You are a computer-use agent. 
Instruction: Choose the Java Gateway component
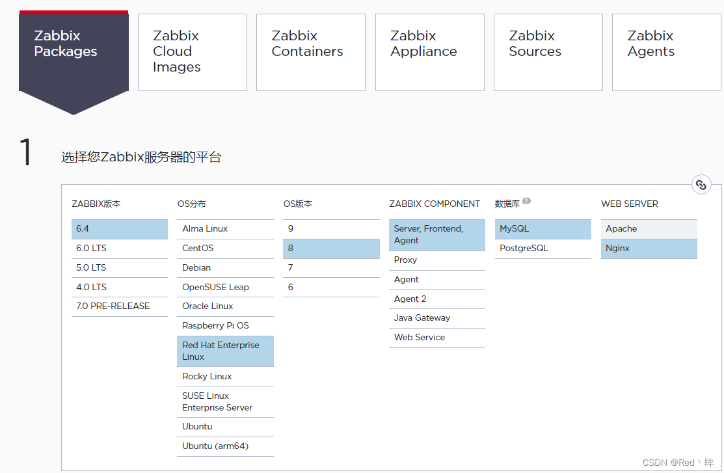point(436,318)
